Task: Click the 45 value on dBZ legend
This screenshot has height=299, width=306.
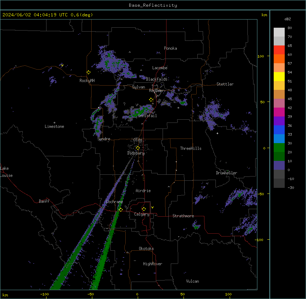Action: pos(290,99)
